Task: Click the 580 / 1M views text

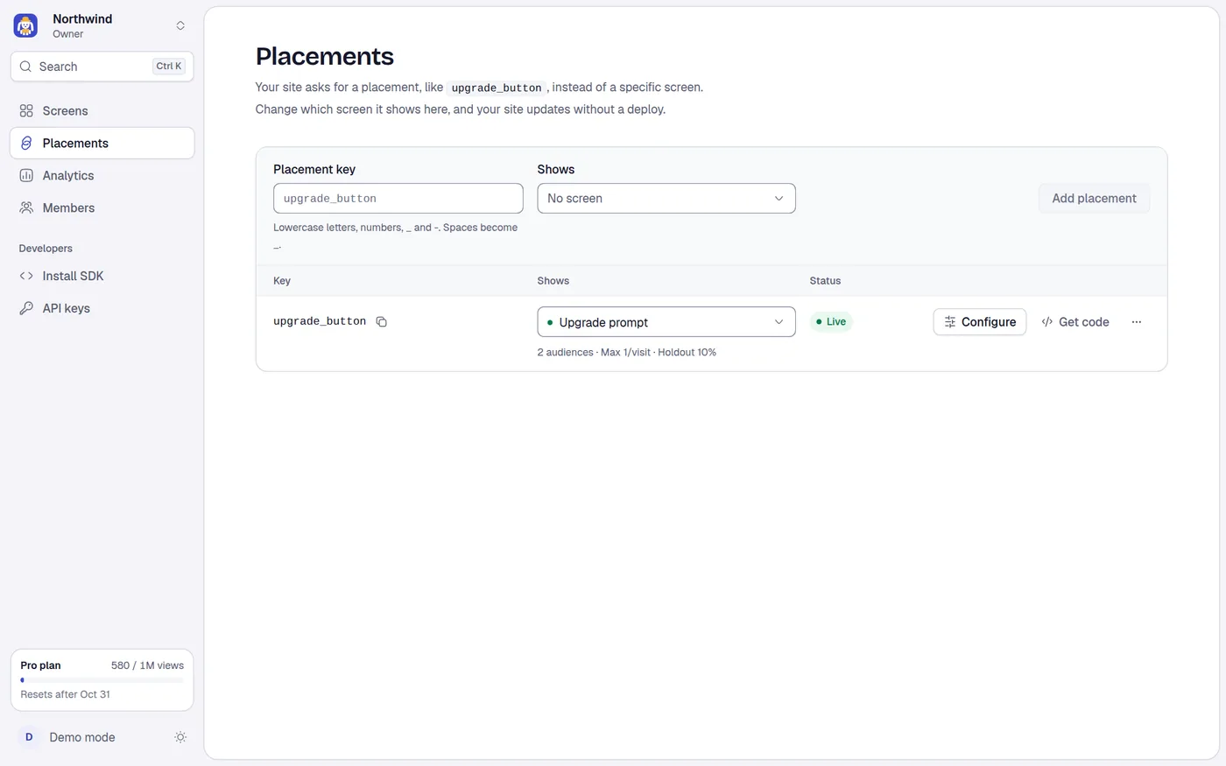Action: [x=147, y=665]
